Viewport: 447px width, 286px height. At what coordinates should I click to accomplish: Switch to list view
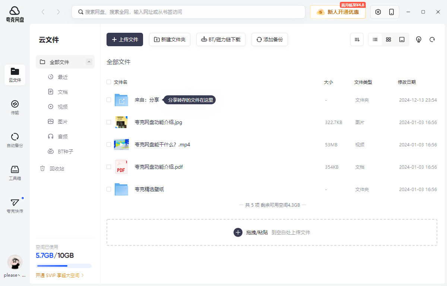375,39
